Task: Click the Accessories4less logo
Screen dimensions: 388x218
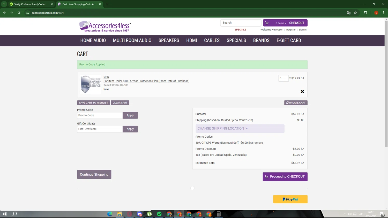Action: click(105, 26)
